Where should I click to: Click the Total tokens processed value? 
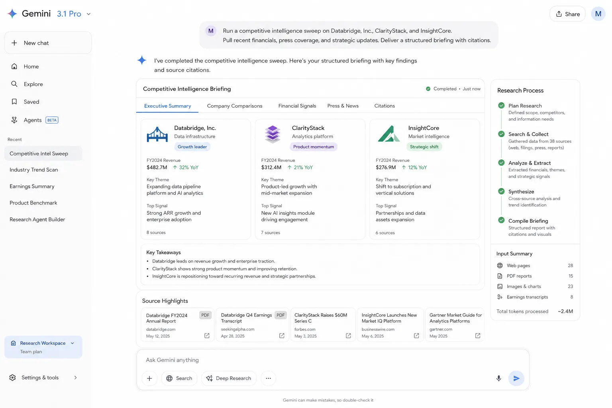pos(565,312)
